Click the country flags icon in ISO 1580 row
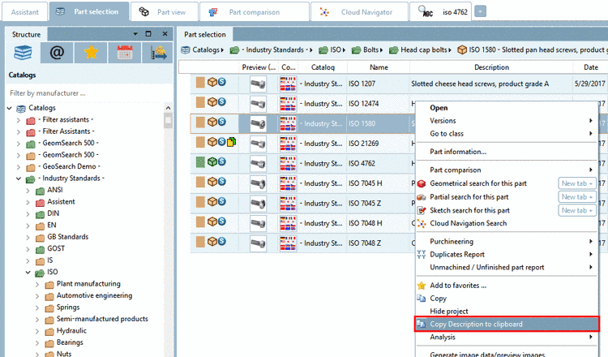The width and height of the screenshot is (608, 357). (x=288, y=123)
